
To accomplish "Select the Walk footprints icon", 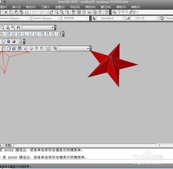I will pos(18,28).
